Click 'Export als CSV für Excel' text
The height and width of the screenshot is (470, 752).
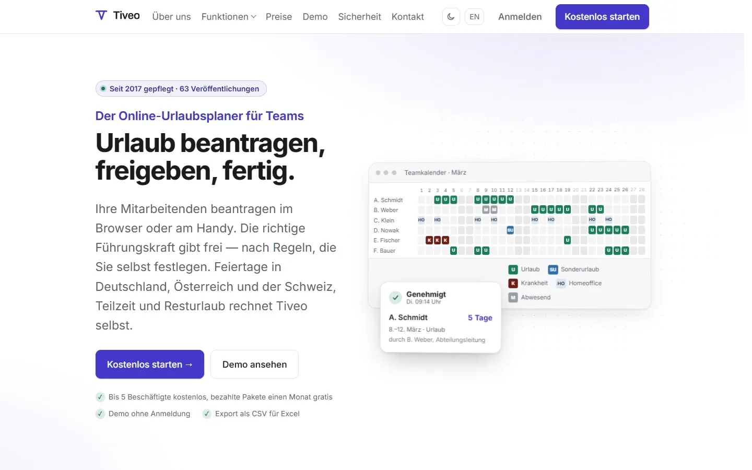pos(257,414)
